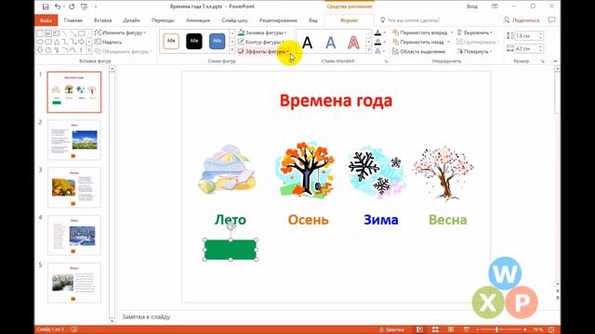This screenshot has width=595, height=334.
Task: Expand the shape styles gallery
Action: point(232,50)
